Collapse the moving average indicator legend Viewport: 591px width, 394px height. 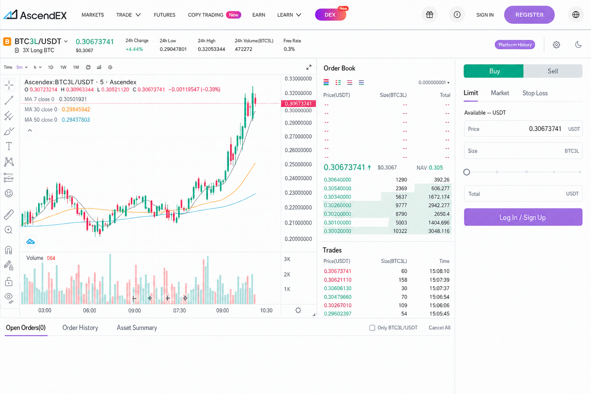click(30, 130)
